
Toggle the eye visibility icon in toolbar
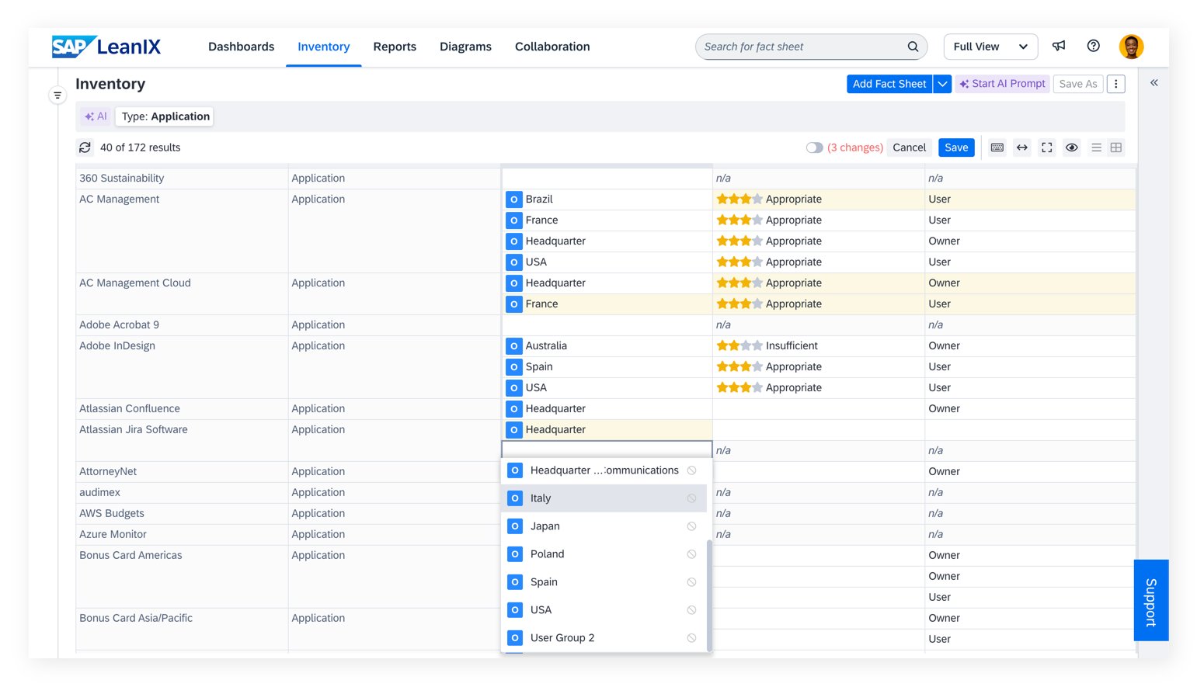pyautogui.click(x=1071, y=147)
